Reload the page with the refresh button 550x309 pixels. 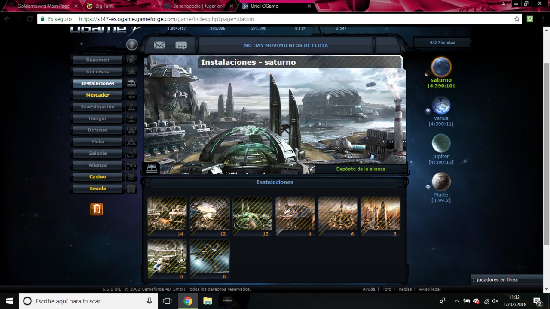click(30, 19)
